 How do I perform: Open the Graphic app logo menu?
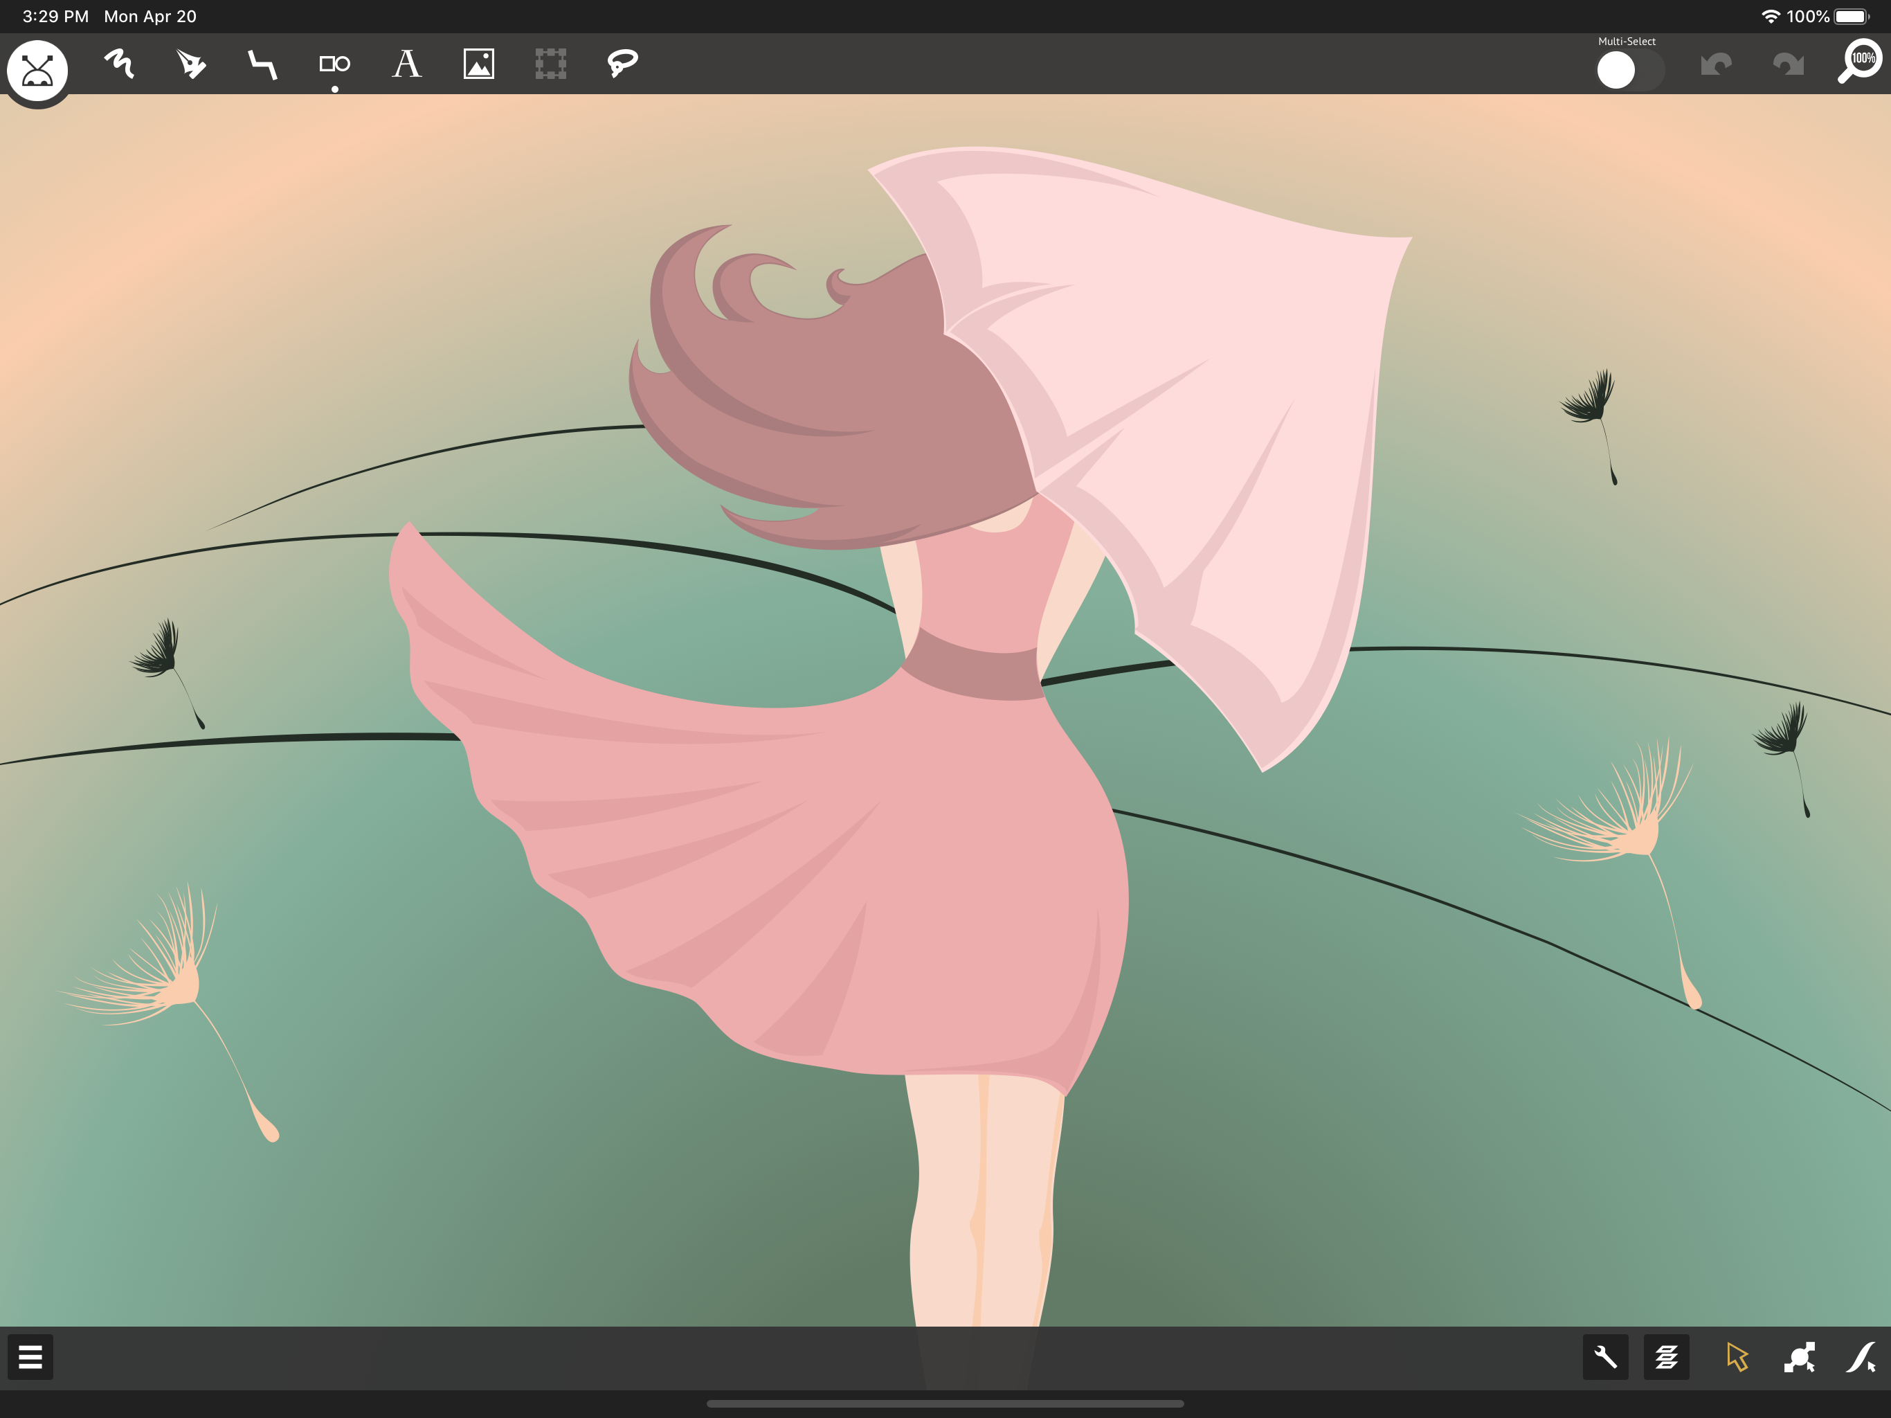pyautogui.click(x=37, y=70)
